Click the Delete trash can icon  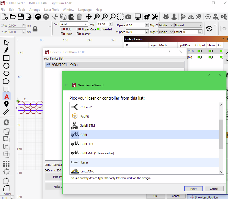(x=79, y=17)
